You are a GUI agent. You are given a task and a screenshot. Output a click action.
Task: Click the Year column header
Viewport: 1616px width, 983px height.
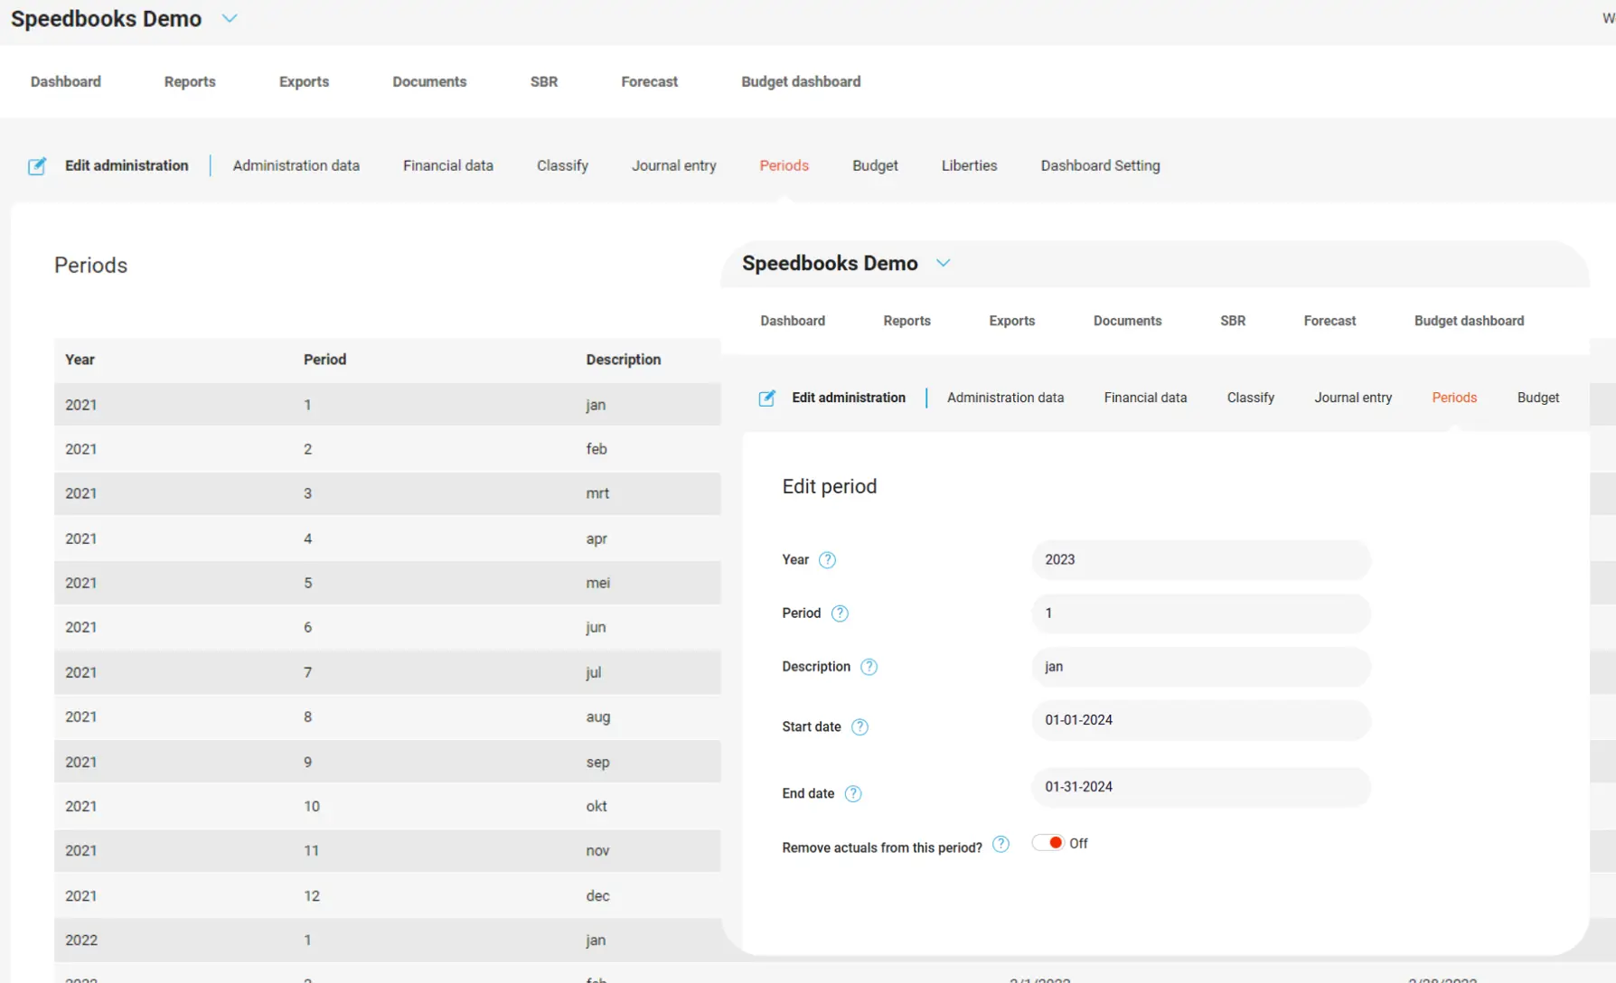click(80, 360)
